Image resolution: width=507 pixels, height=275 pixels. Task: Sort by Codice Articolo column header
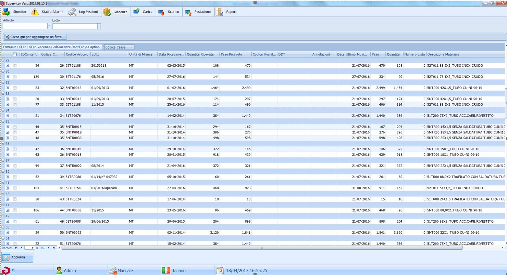coord(77,54)
